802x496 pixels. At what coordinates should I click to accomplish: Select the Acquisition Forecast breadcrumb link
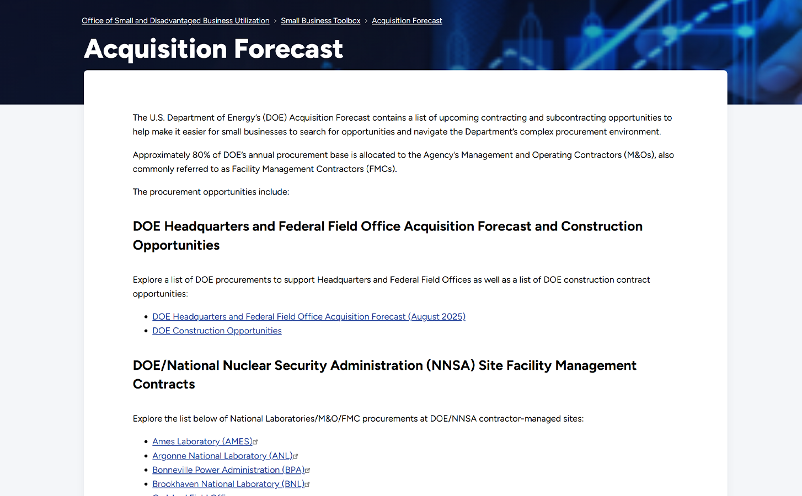407,21
